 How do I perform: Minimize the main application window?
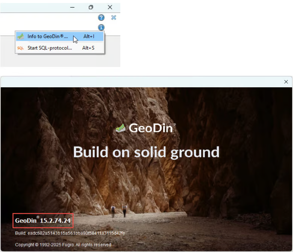point(72,7)
